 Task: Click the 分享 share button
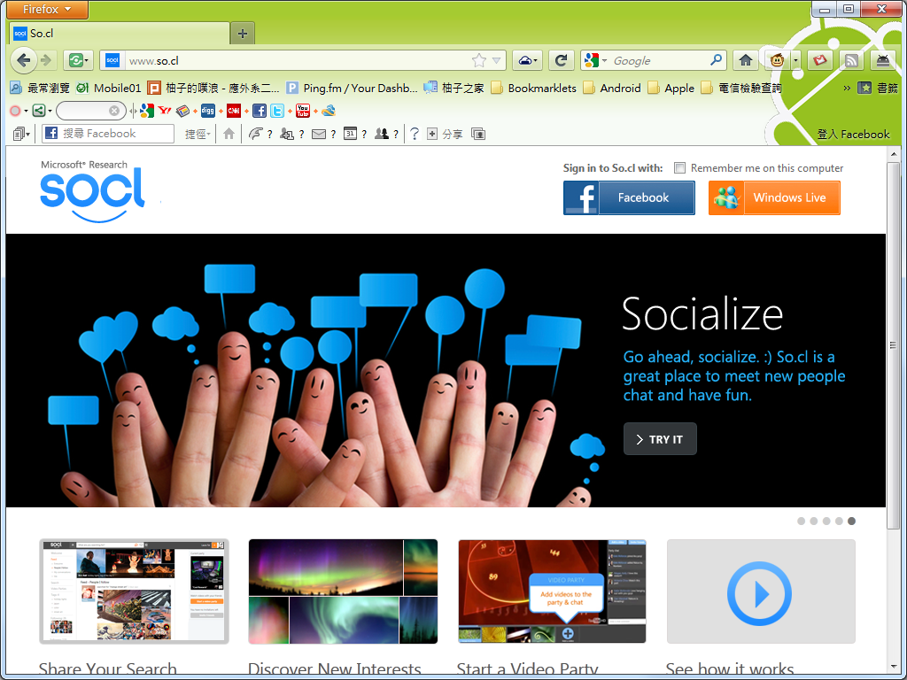(445, 135)
